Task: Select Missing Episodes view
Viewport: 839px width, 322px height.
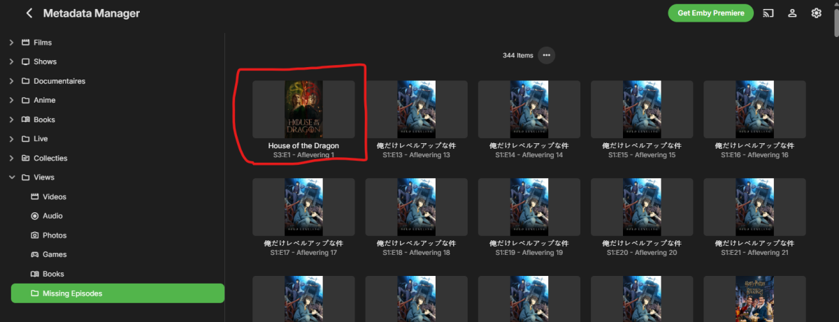Action: (117, 293)
